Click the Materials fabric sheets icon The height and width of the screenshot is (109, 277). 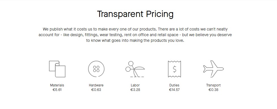coord(57,69)
